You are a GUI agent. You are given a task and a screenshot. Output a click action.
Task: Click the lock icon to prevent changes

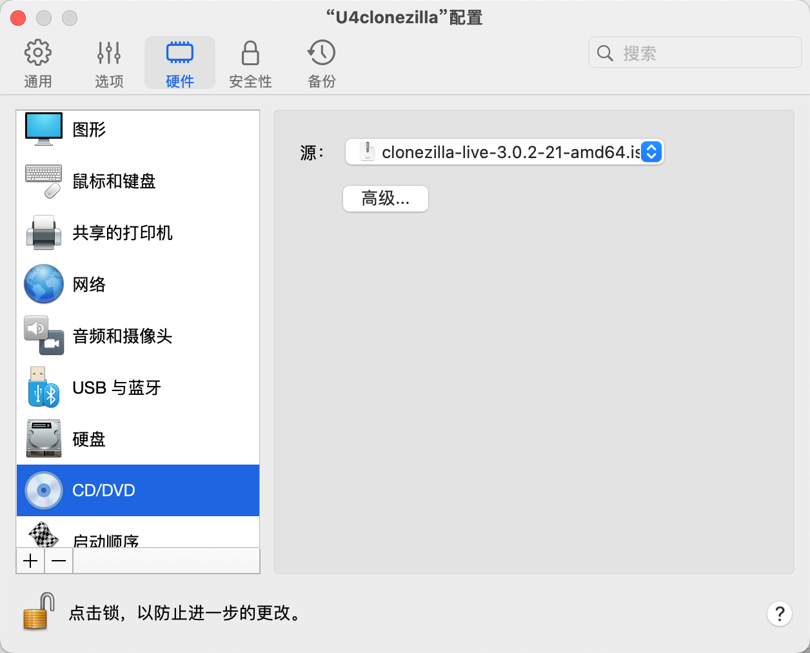[39, 612]
